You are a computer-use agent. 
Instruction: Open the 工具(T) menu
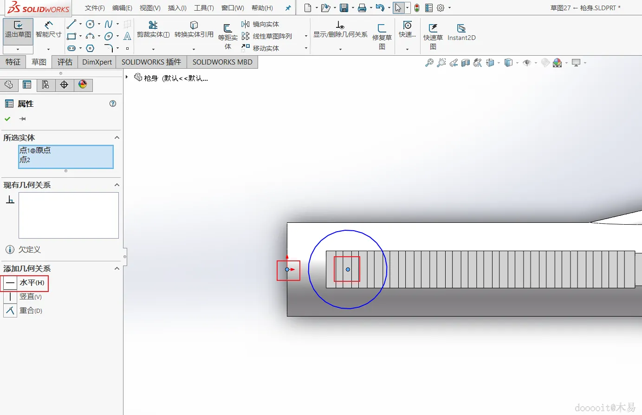pos(204,8)
